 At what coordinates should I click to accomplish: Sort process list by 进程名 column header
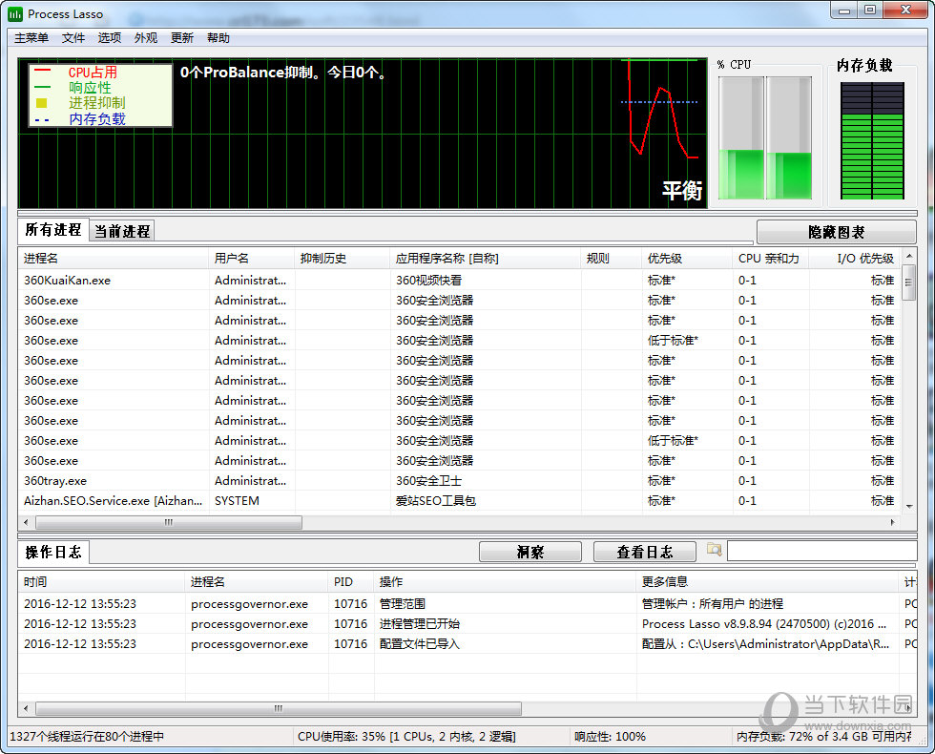pos(114,259)
